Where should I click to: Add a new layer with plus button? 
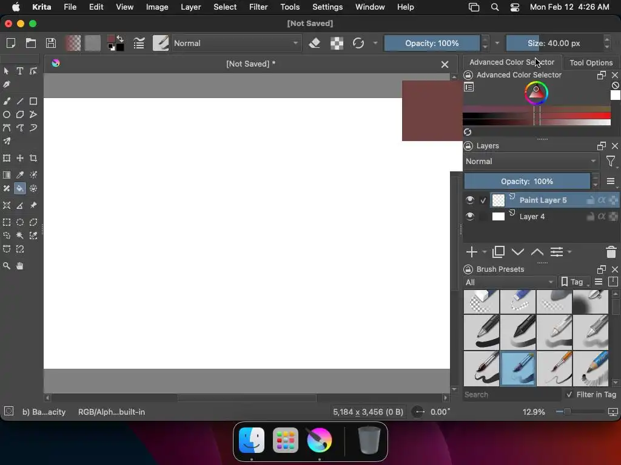tap(472, 252)
